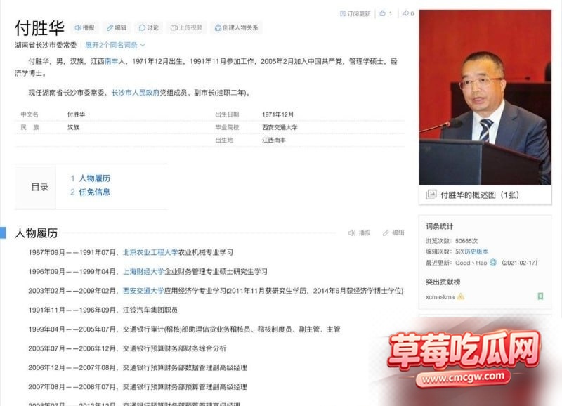Click 西安交通大学 in the 毕业院校 row
The height and width of the screenshot is (406, 562).
click(x=280, y=127)
